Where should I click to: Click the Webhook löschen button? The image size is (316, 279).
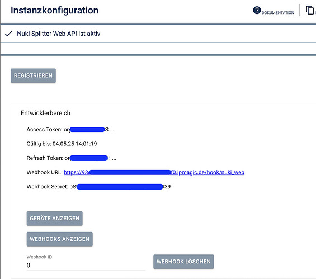point(183,262)
